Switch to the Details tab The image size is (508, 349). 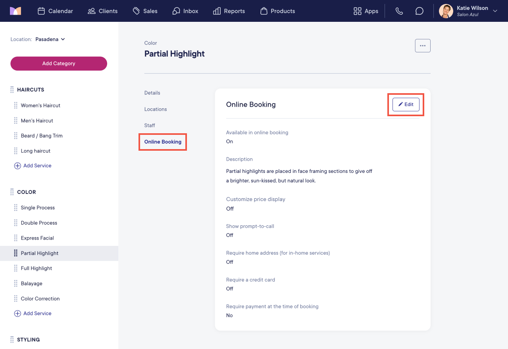click(152, 93)
